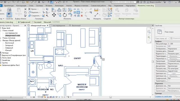The image size is (180, 101).
Task: Open the План этажа type selector dropdown
Action: 162,38
